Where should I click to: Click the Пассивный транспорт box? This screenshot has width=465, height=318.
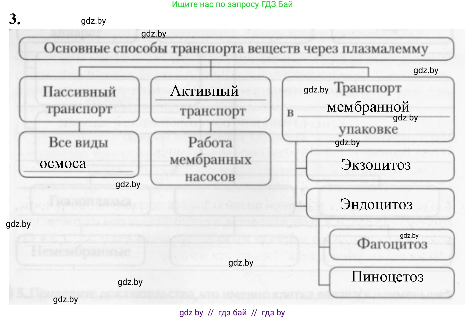coord(79,100)
